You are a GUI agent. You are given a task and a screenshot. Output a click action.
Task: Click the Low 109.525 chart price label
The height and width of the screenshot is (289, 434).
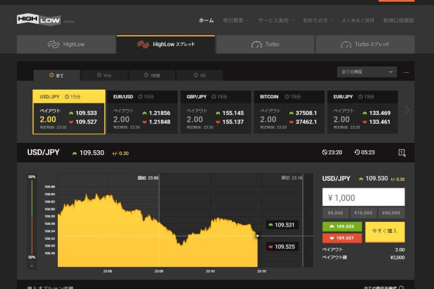pyautogui.click(x=282, y=247)
